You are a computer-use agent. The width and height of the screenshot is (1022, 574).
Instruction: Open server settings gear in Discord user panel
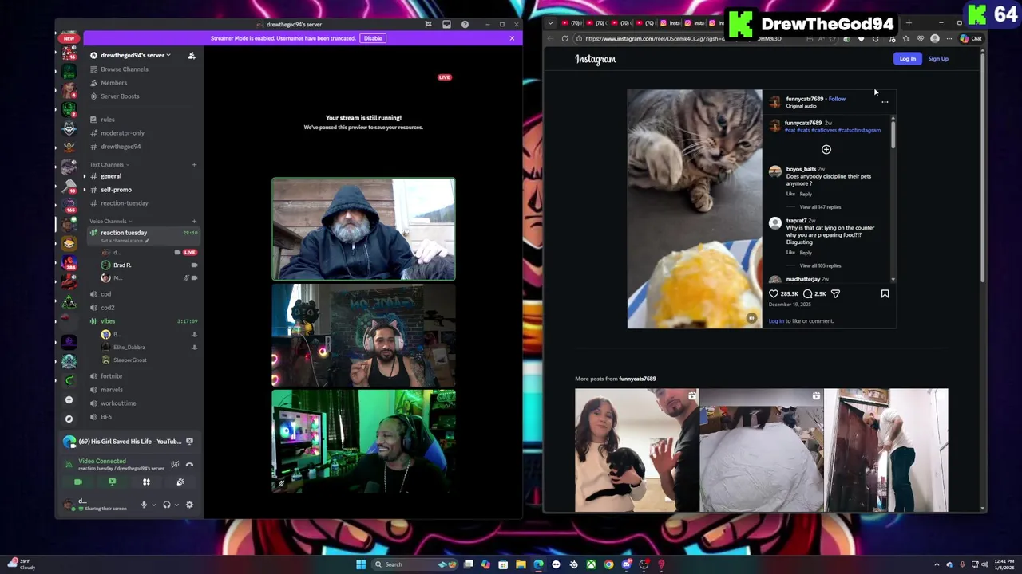pyautogui.click(x=189, y=505)
